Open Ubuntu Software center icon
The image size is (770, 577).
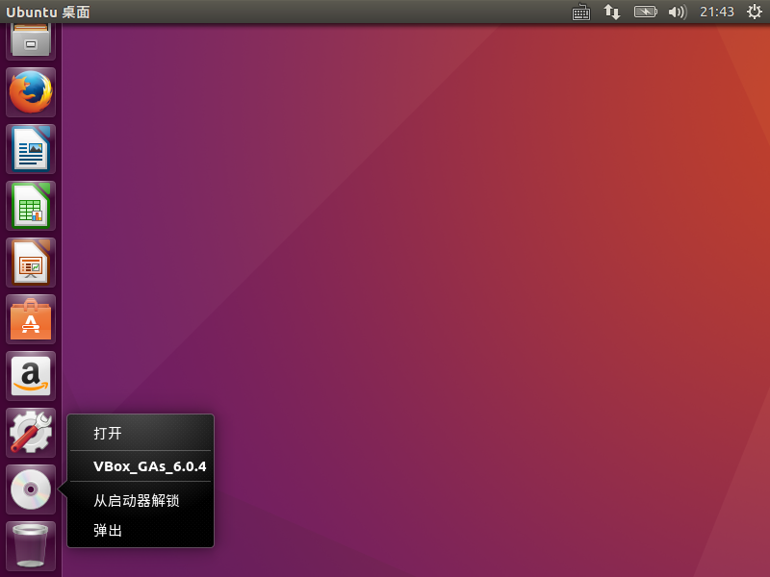(x=31, y=319)
